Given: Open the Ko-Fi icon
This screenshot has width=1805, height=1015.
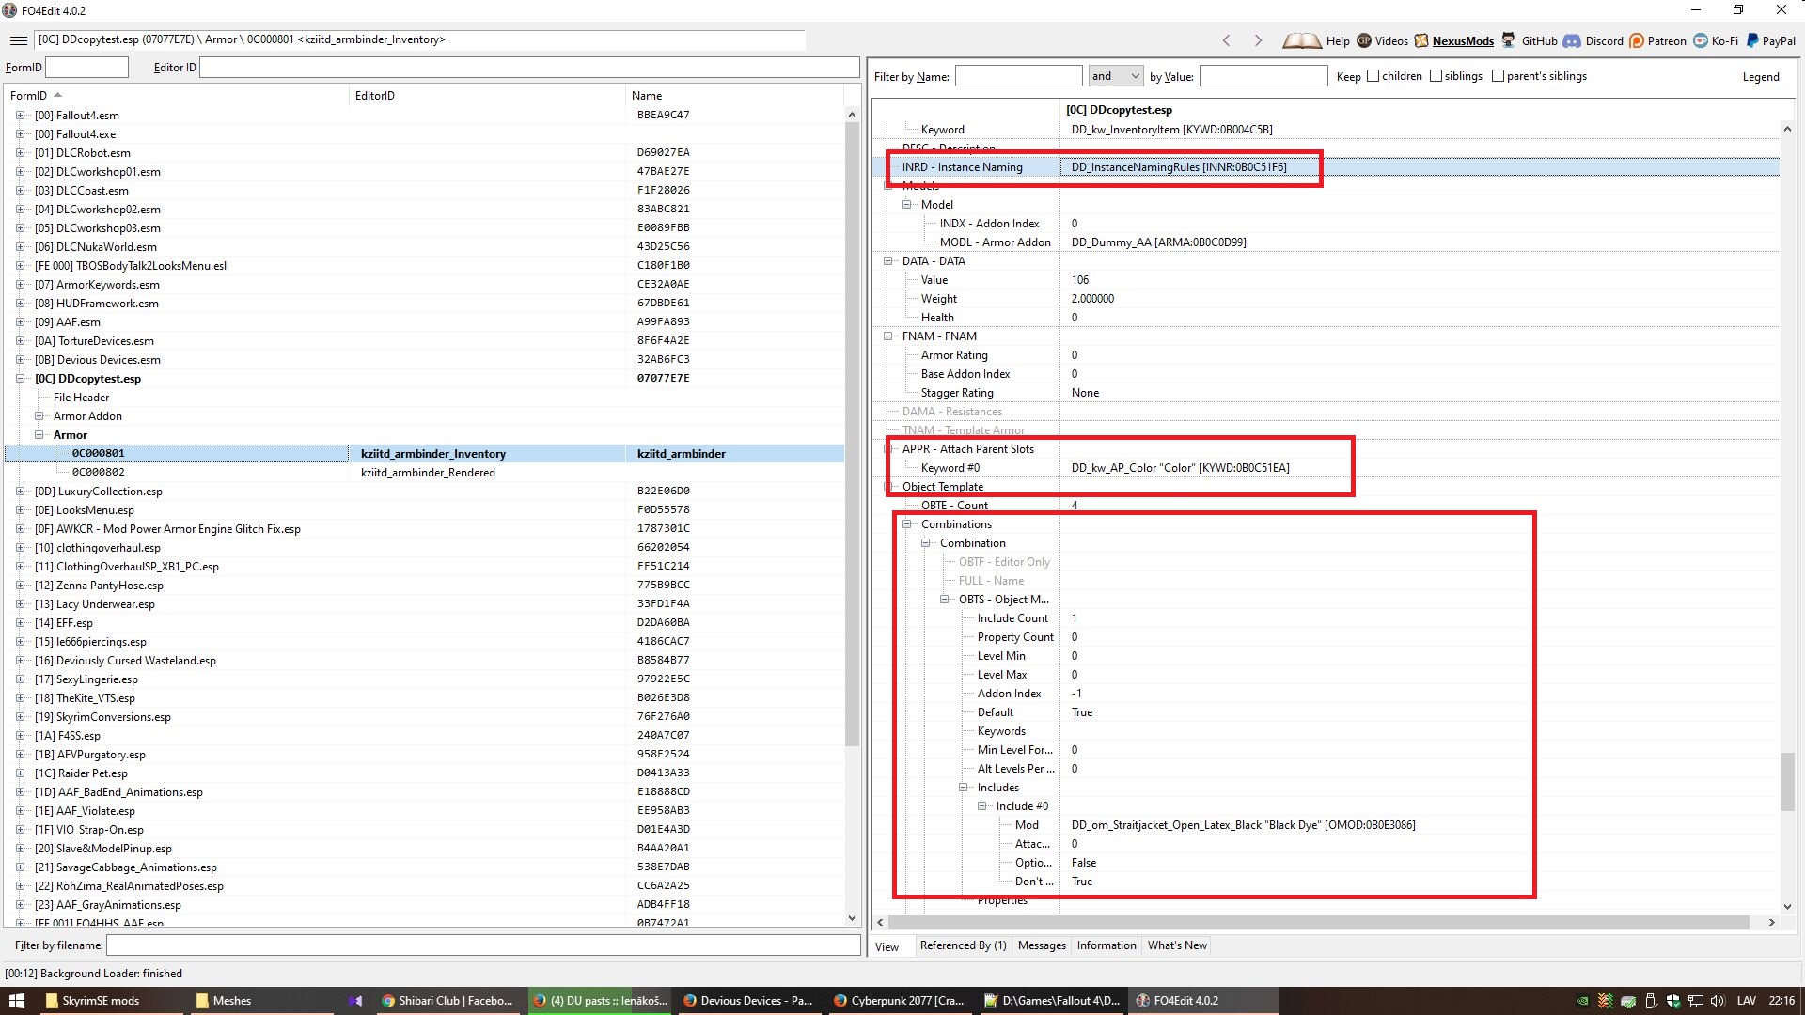Looking at the screenshot, I should point(1701,40).
